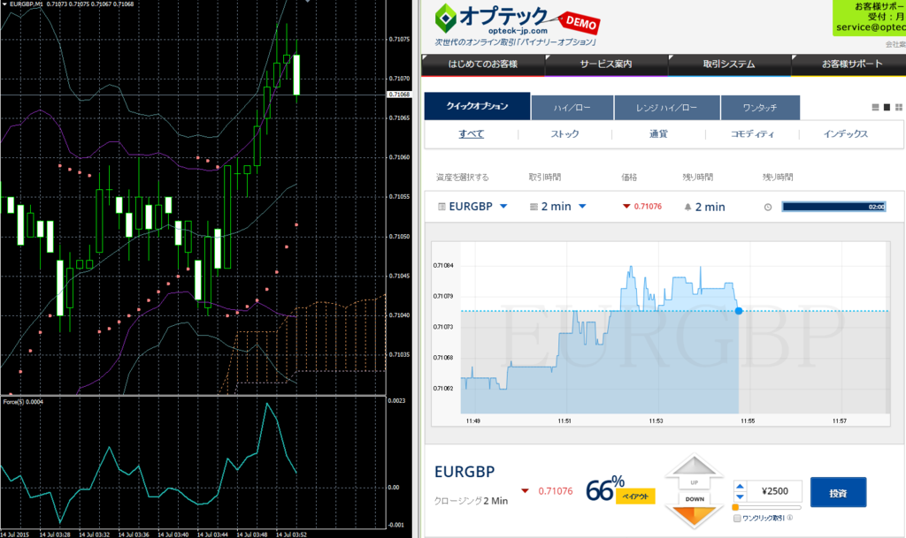Click the orange investment amount slider handle
The image size is (906, 538).
[x=735, y=507]
